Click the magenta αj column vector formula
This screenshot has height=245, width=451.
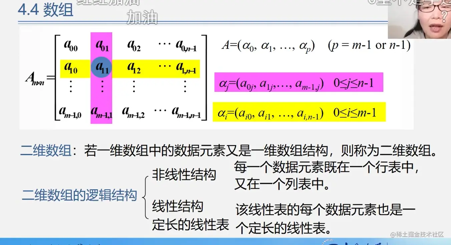tap(299, 82)
